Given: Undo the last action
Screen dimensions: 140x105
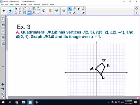Looking at the screenshot, I should [x=16, y=8].
